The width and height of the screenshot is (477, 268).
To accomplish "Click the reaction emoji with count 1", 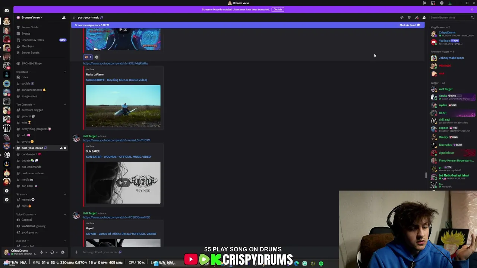I will tap(88, 57).
